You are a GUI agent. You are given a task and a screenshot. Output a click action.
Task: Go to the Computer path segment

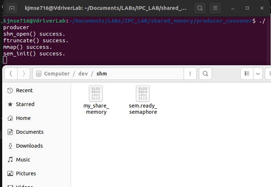tap(56, 74)
